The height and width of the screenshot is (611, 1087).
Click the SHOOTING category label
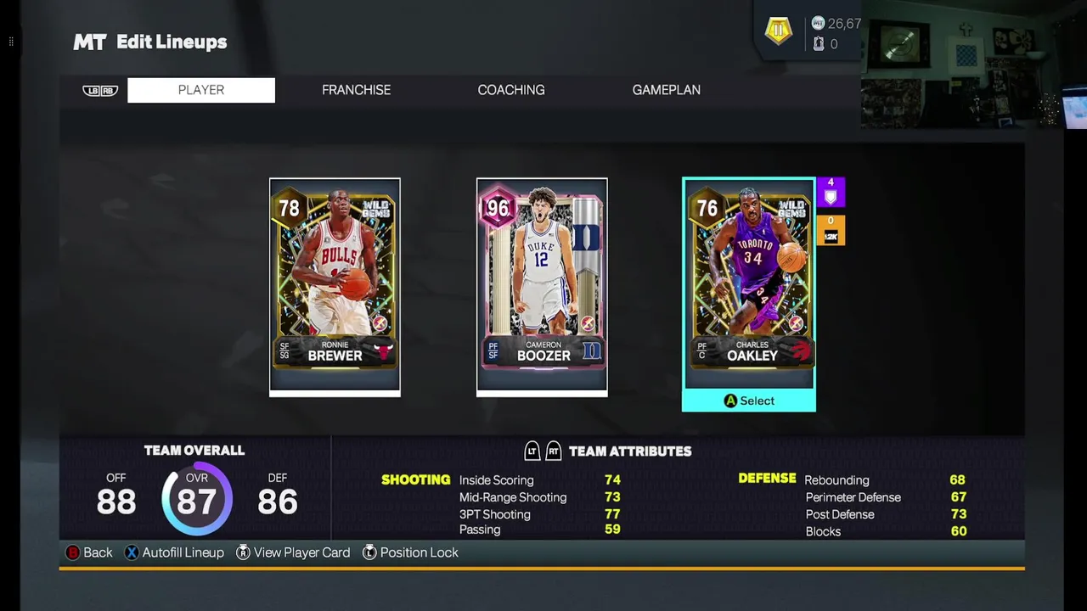[416, 479]
